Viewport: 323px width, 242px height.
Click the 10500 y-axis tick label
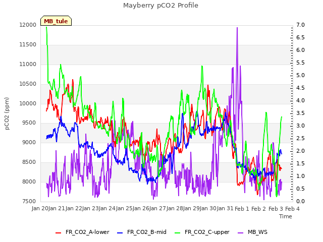click(x=28, y=84)
